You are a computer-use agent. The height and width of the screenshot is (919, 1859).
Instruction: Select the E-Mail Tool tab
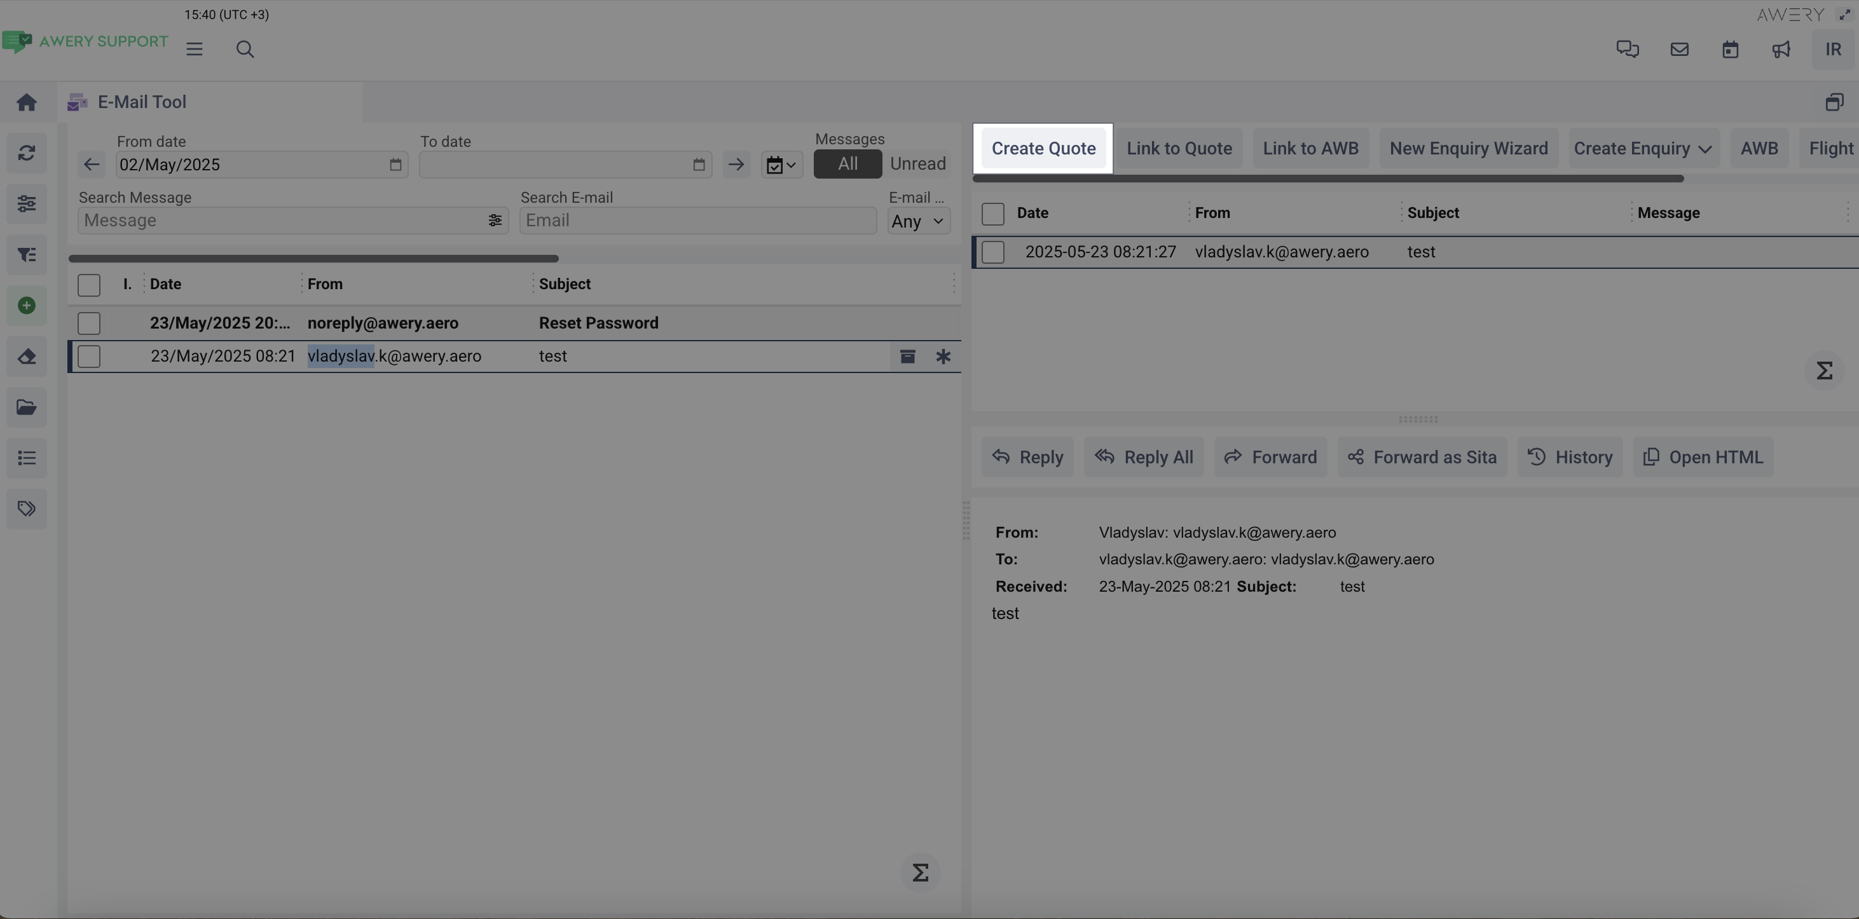pos(141,102)
